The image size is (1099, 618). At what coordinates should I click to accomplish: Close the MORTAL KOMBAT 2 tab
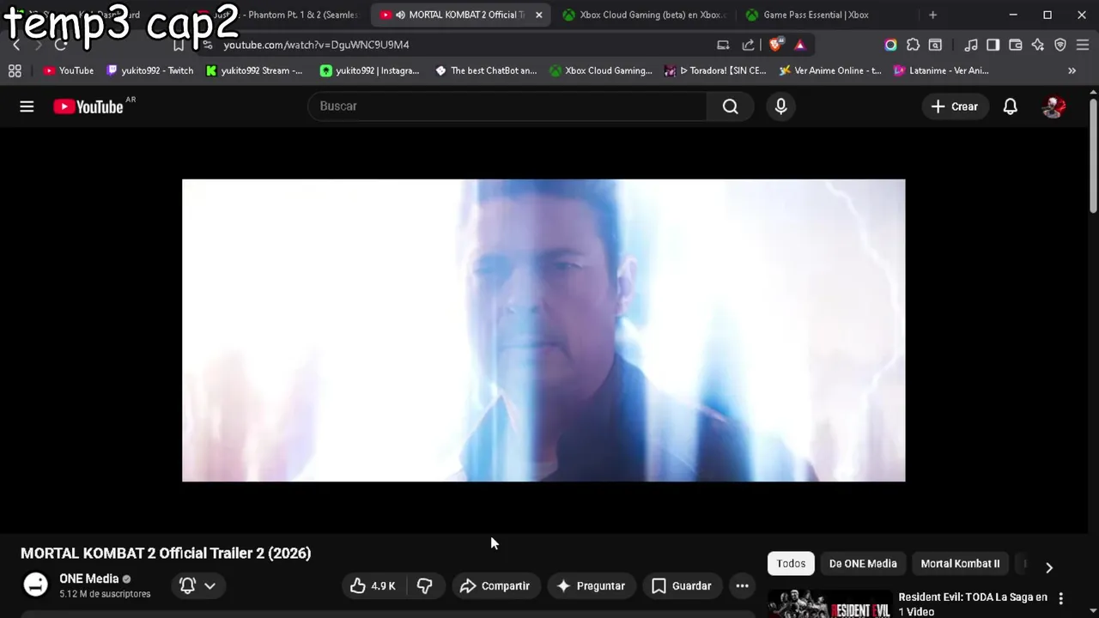pyautogui.click(x=538, y=15)
